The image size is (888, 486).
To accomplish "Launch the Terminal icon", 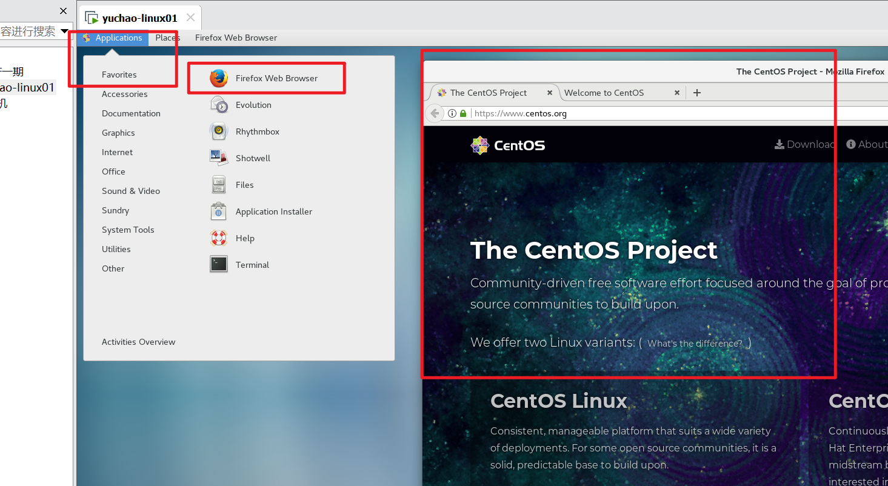I will (x=219, y=265).
